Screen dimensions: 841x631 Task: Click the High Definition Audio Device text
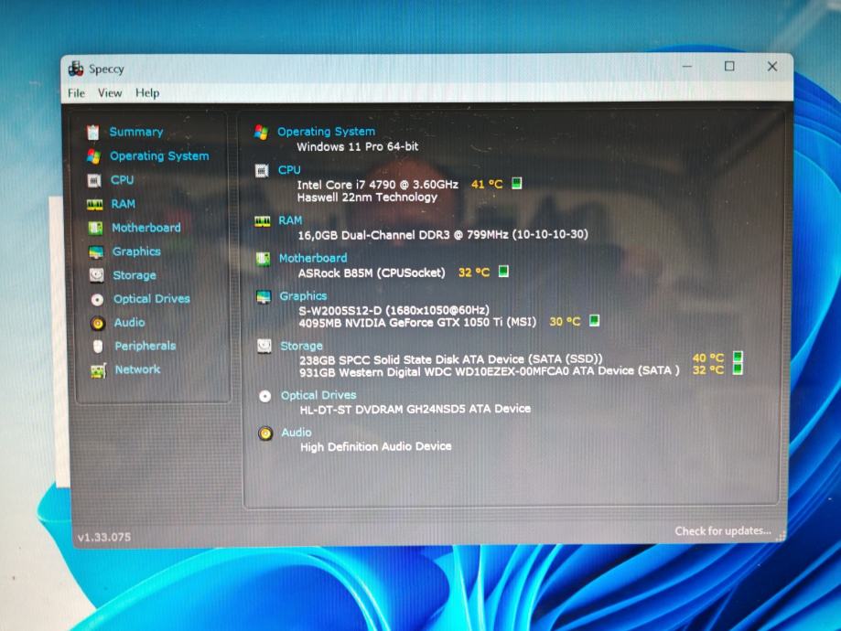coord(376,446)
